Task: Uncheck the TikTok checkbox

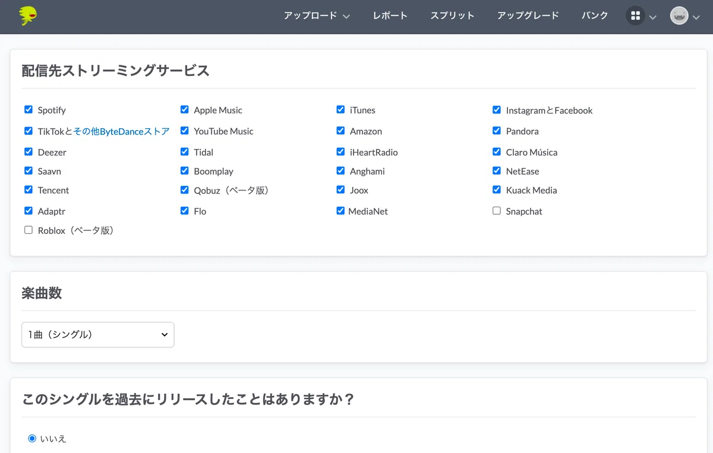Action: click(29, 131)
